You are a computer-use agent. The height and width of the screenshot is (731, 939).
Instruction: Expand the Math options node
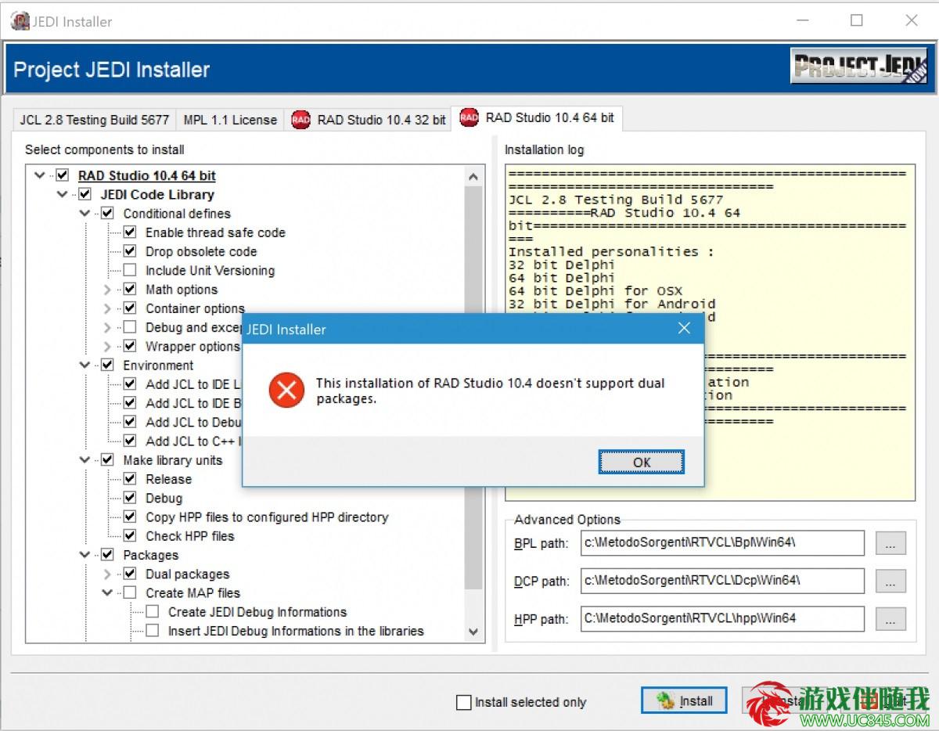click(108, 289)
